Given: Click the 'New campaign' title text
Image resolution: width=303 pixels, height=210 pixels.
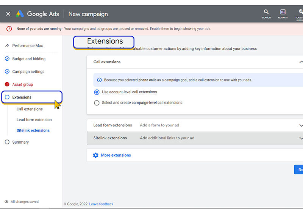Looking at the screenshot, I should coord(88,14).
